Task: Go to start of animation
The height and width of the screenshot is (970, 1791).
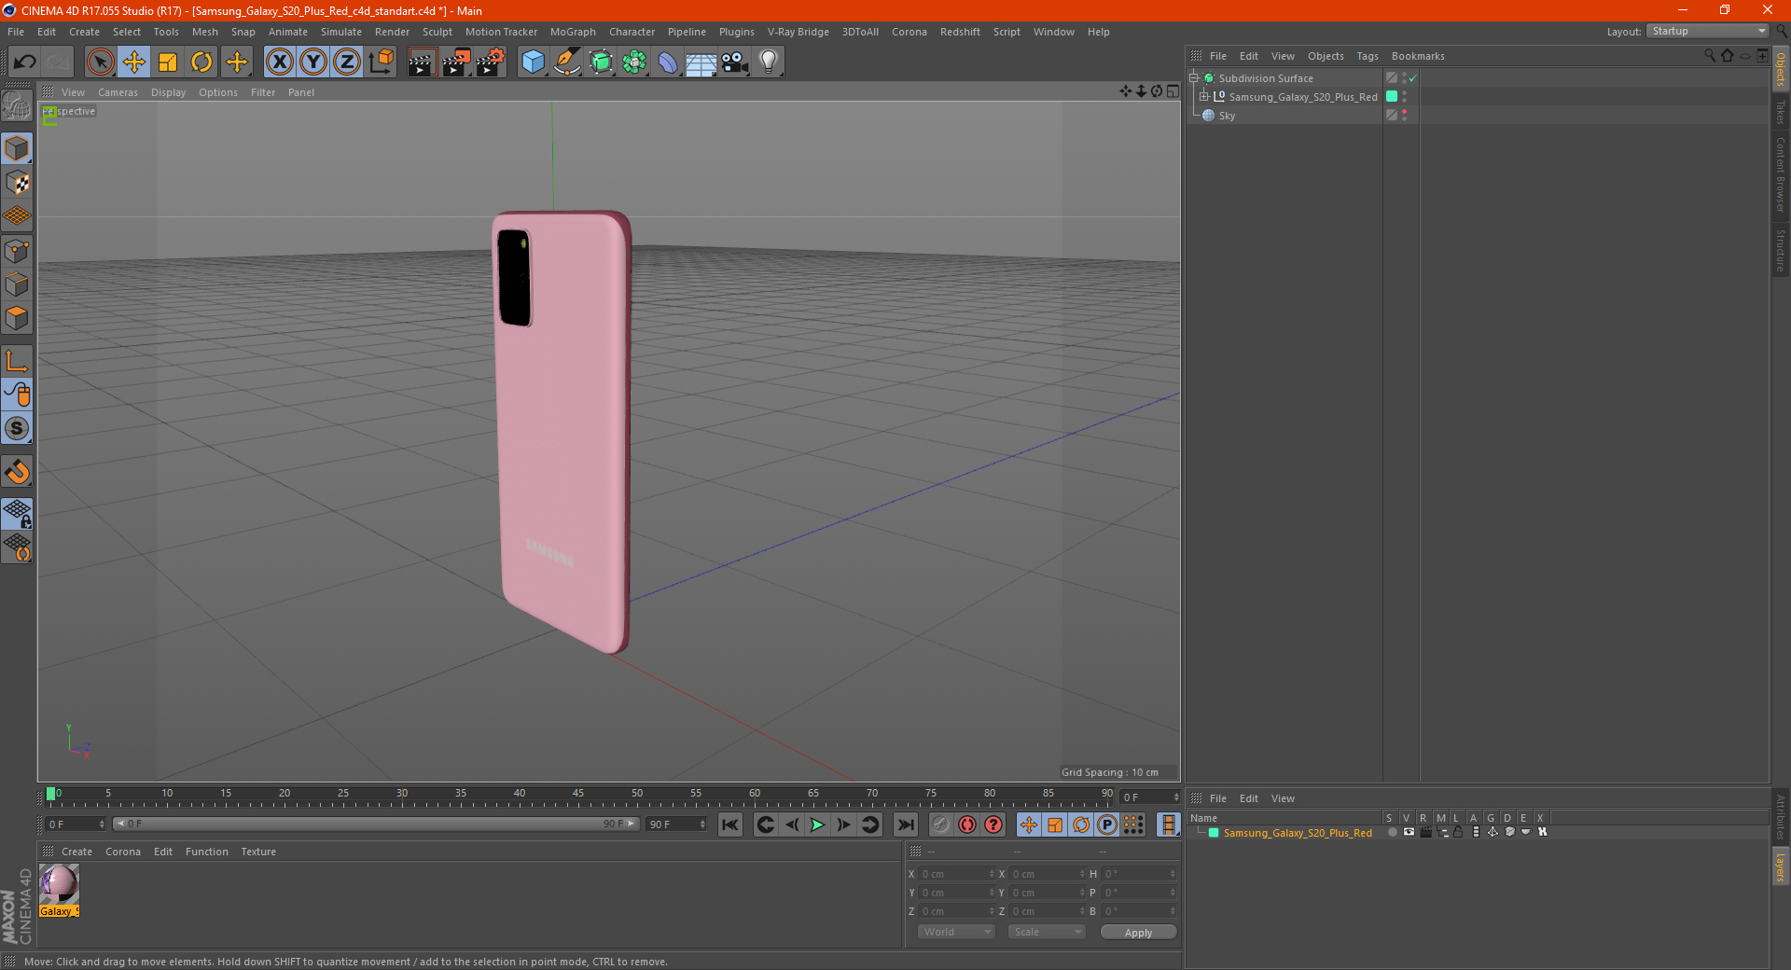Action: pyautogui.click(x=730, y=824)
